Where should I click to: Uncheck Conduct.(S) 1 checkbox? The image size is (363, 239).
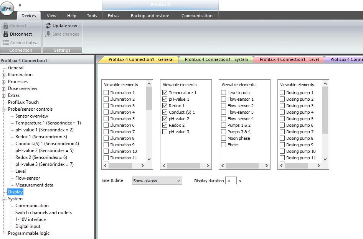coord(165,112)
